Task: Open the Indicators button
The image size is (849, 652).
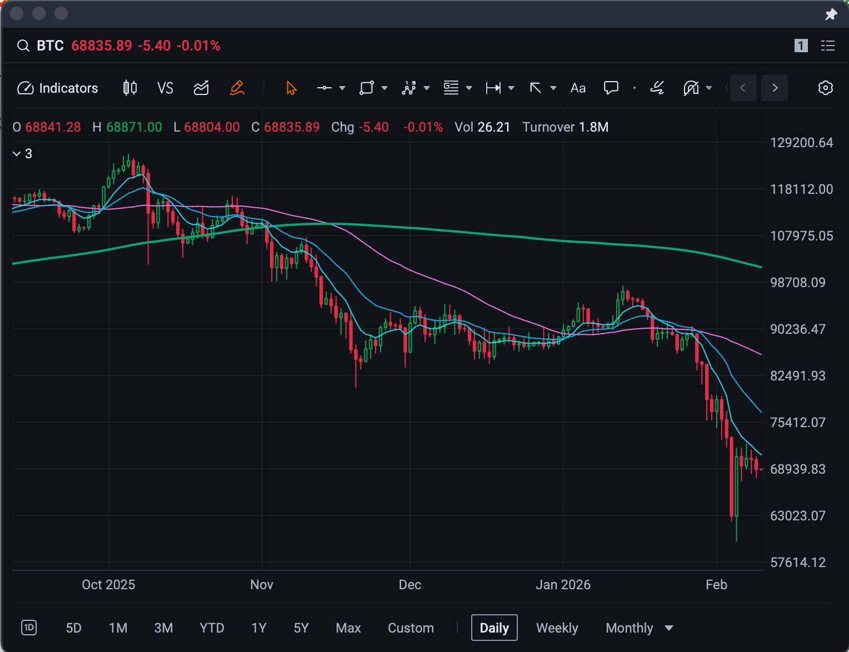Action: pos(58,88)
